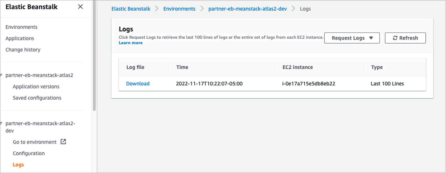The image size is (446, 173).
Task: Go to Environments breadcrumb
Action: point(179,9)
